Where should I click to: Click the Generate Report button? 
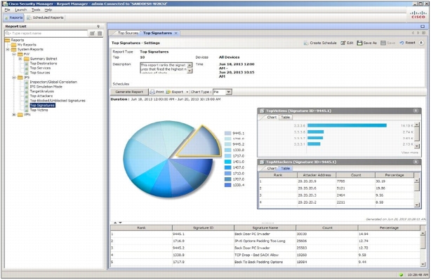[129, 92]
